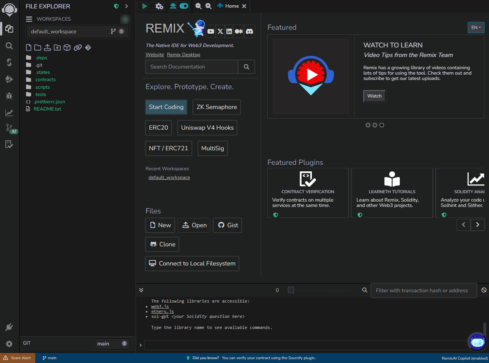489x363 pixels.
Task: Open the X (Twitter) social icon
Action: coord(220,31)
